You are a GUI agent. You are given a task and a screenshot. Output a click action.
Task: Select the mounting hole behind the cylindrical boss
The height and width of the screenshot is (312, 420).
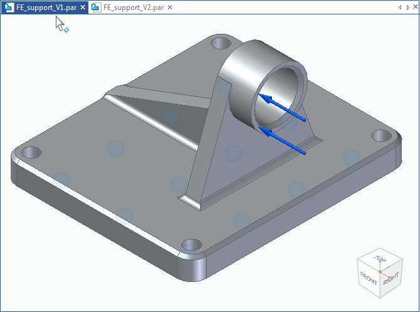tap(221, 43)
